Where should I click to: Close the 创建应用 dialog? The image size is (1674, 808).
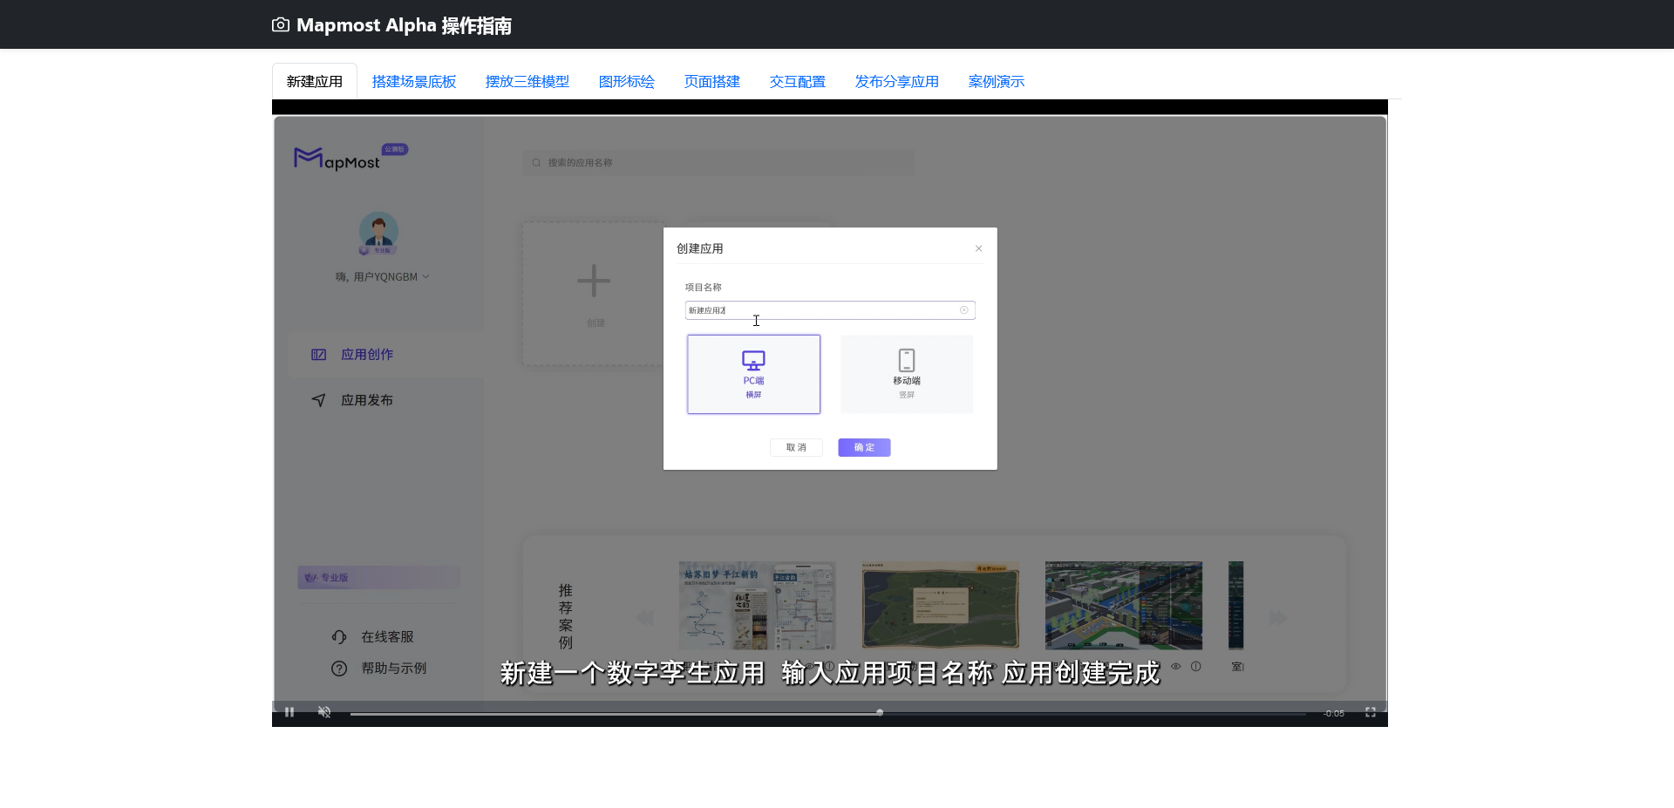[978, 248]
